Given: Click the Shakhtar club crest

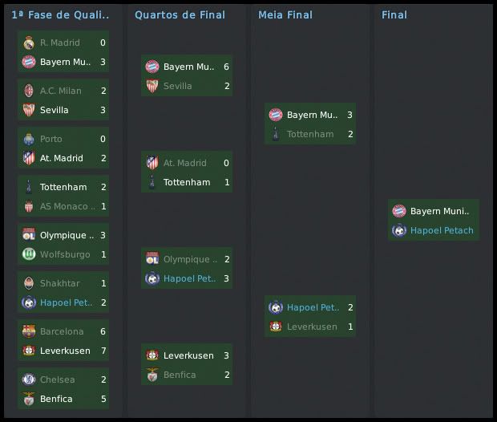Looking at the screenshot, I should pos(28,283).
